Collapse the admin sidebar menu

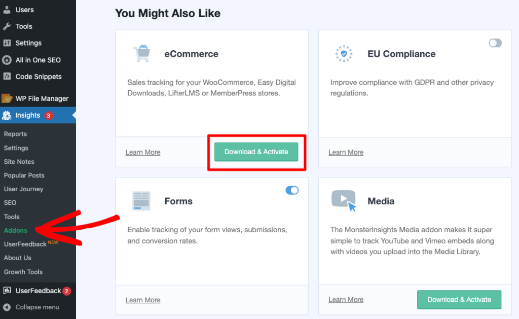click(7, 307)
